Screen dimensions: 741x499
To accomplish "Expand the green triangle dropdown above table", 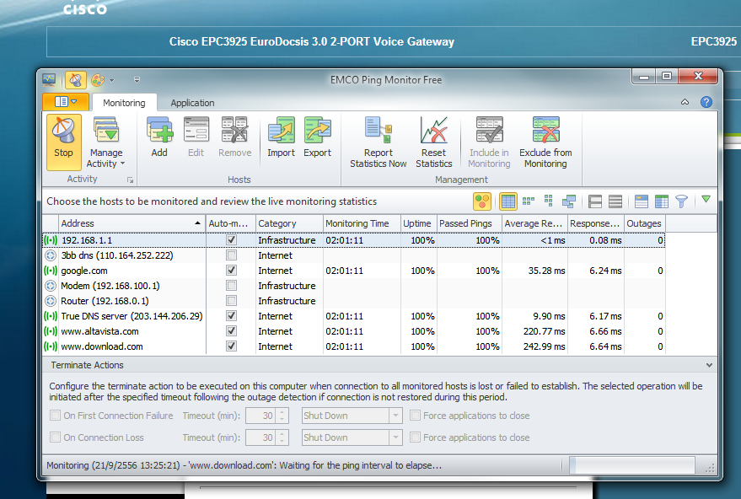I will pos(706,200).
